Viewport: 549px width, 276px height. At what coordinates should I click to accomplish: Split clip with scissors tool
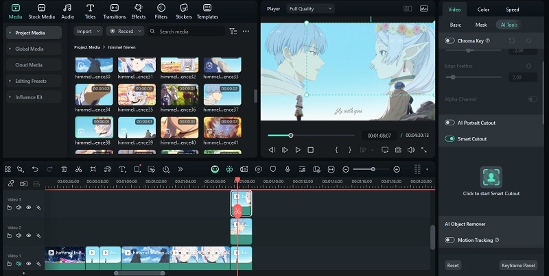[x=78, y=169]
